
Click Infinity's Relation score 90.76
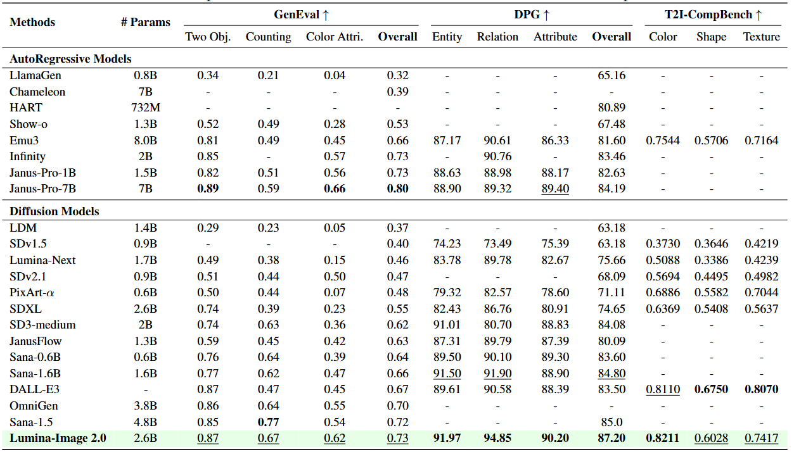point(497,156)
